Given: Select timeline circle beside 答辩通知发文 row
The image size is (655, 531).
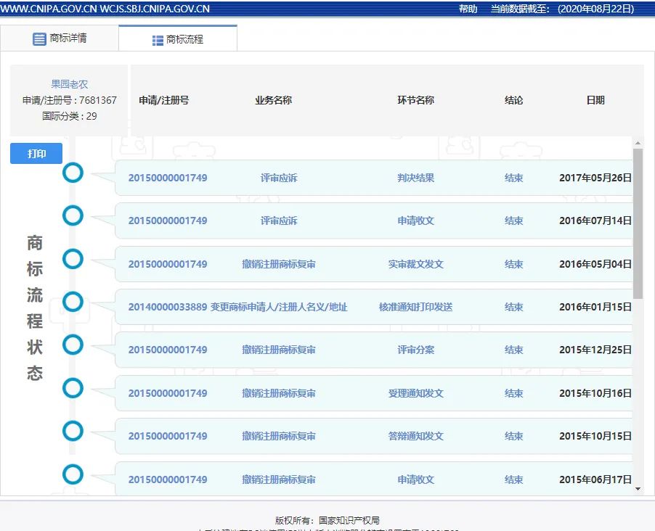Looking at the screenshot, I should [73, 431].
